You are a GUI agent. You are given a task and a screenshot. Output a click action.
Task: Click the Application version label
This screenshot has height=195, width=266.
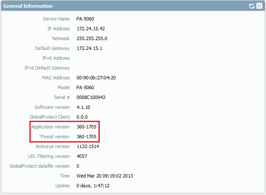click(51, 127)
